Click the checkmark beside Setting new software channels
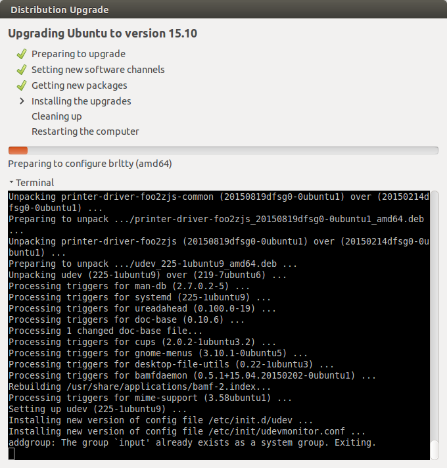Viewport: 447px width, 468px height. (22, 70)
